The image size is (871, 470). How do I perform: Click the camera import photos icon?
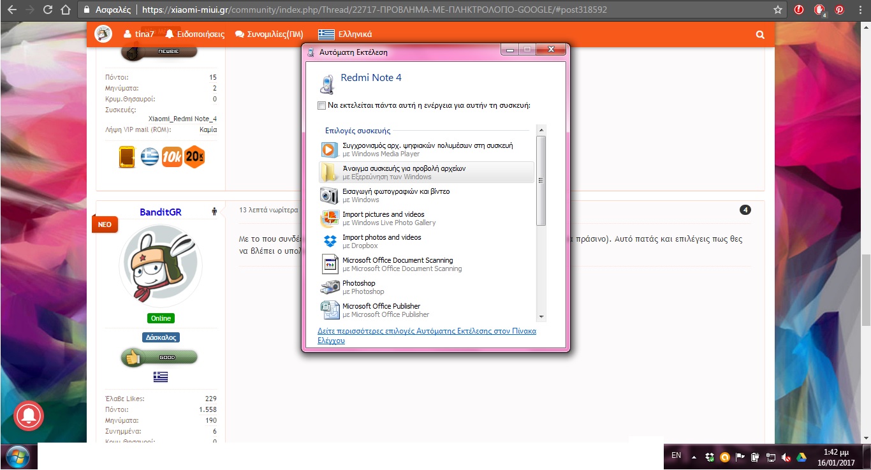[x=329, y=196]
